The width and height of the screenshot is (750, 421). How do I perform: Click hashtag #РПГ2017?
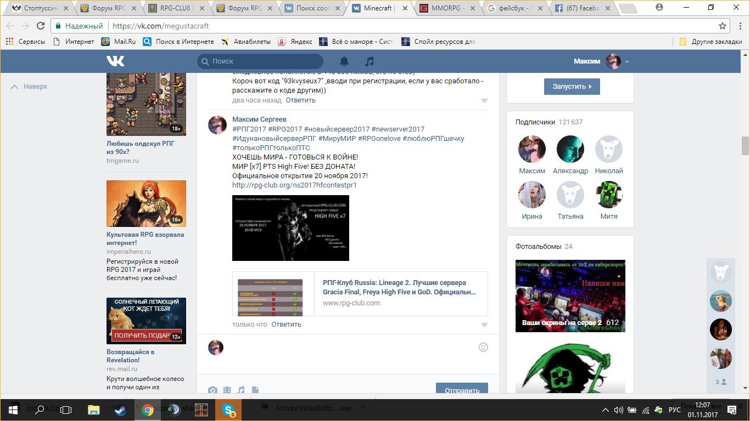coord(249,129)
